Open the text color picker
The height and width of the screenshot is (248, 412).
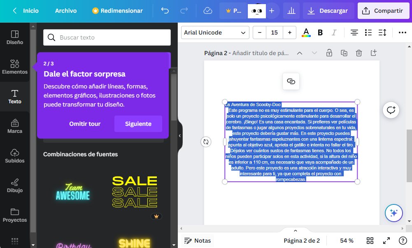(306, 32)
